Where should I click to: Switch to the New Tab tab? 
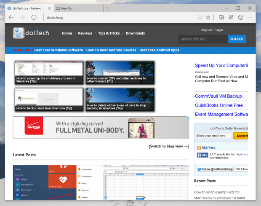[x=78, y=8]
